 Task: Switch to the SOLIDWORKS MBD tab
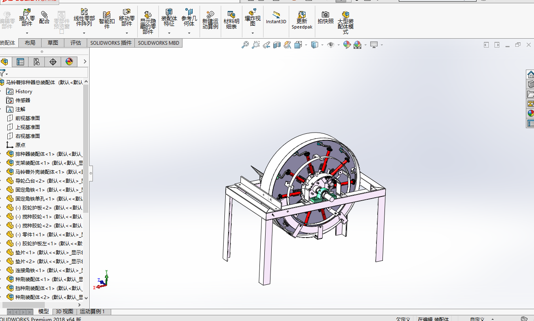(x=158, y=43)
